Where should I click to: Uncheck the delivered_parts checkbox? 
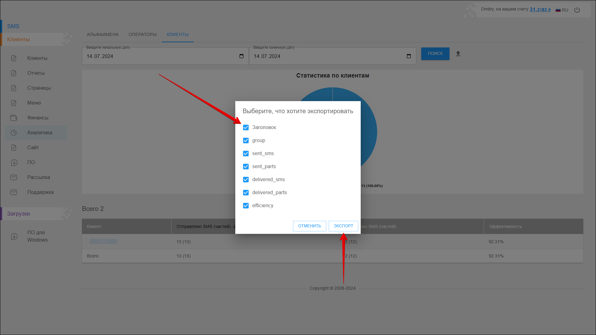246,193
